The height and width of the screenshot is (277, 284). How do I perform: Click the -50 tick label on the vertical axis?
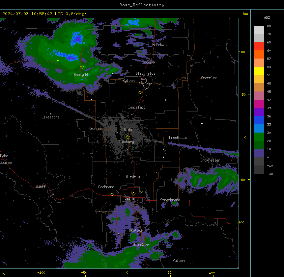click(x=242, y=180)
